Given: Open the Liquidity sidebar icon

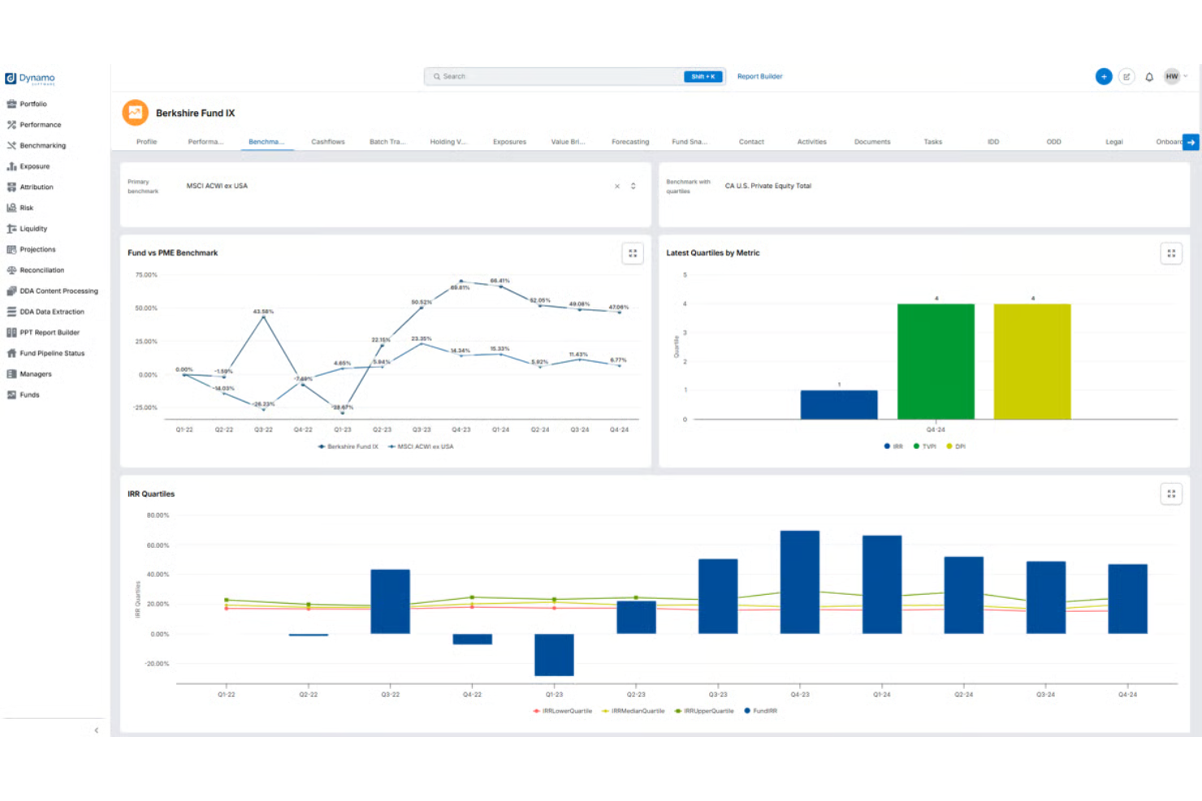Looking at the screenshot, I should [11, 229].
